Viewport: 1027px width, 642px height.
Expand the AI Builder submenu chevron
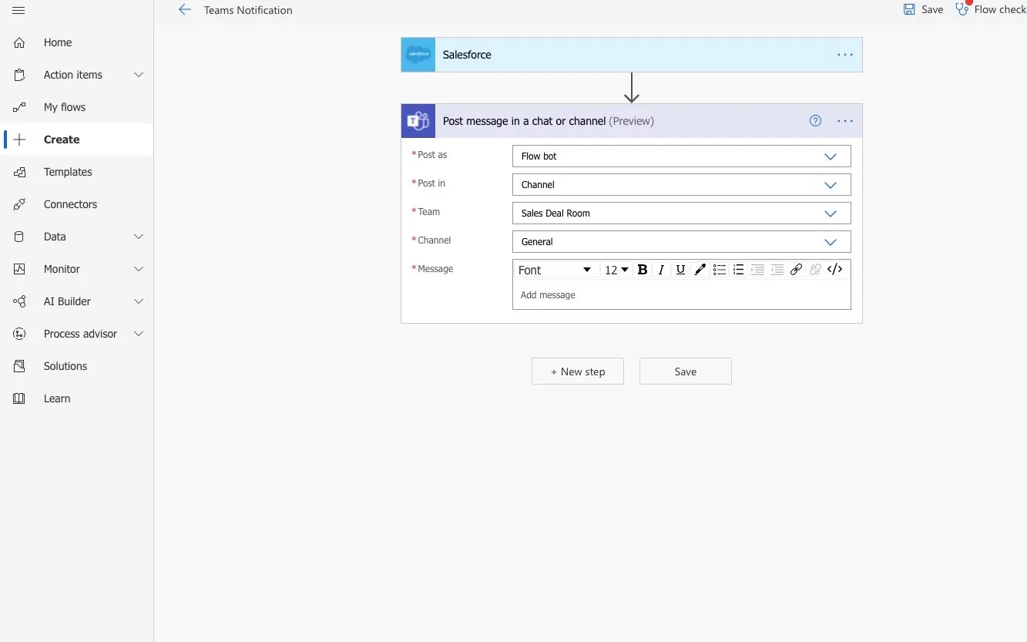[x=139, y=301]
